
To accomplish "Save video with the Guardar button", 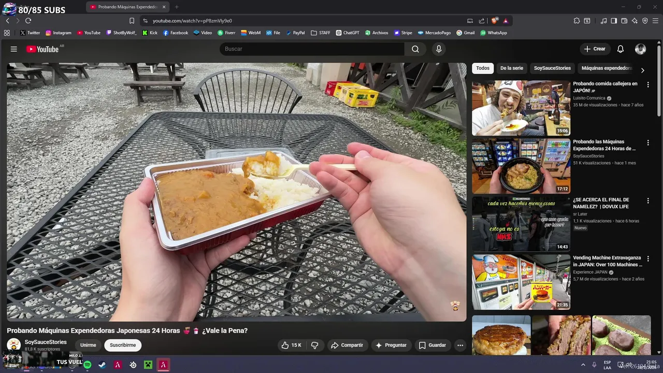I will coord(432,345).
